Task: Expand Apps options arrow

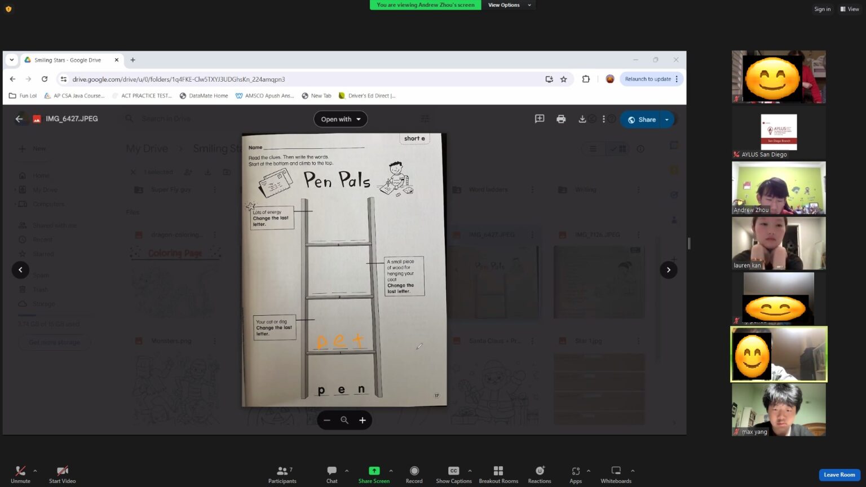Action: (589, 471)
